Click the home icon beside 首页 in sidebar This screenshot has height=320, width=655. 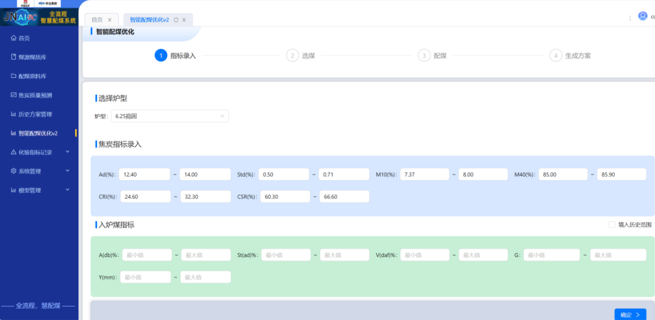[14, 38]
